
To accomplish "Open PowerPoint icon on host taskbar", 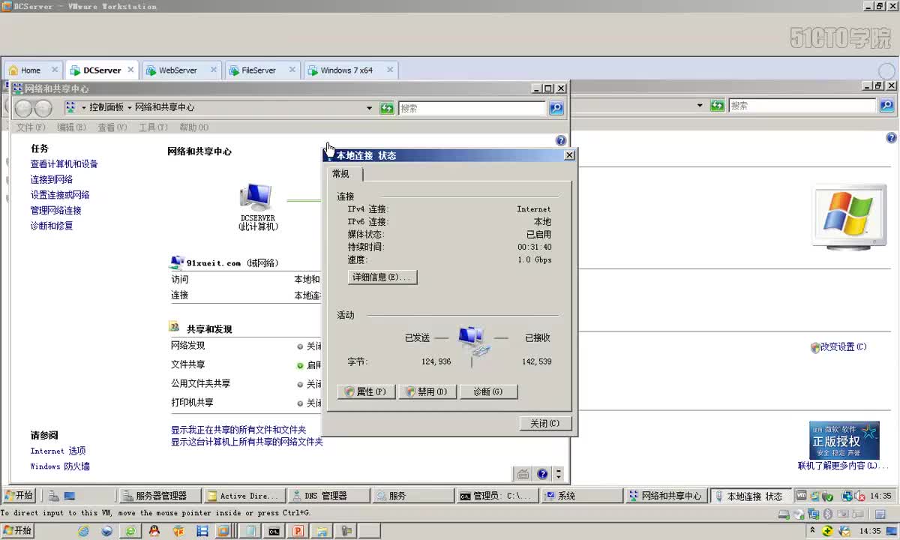I will 298,531.
